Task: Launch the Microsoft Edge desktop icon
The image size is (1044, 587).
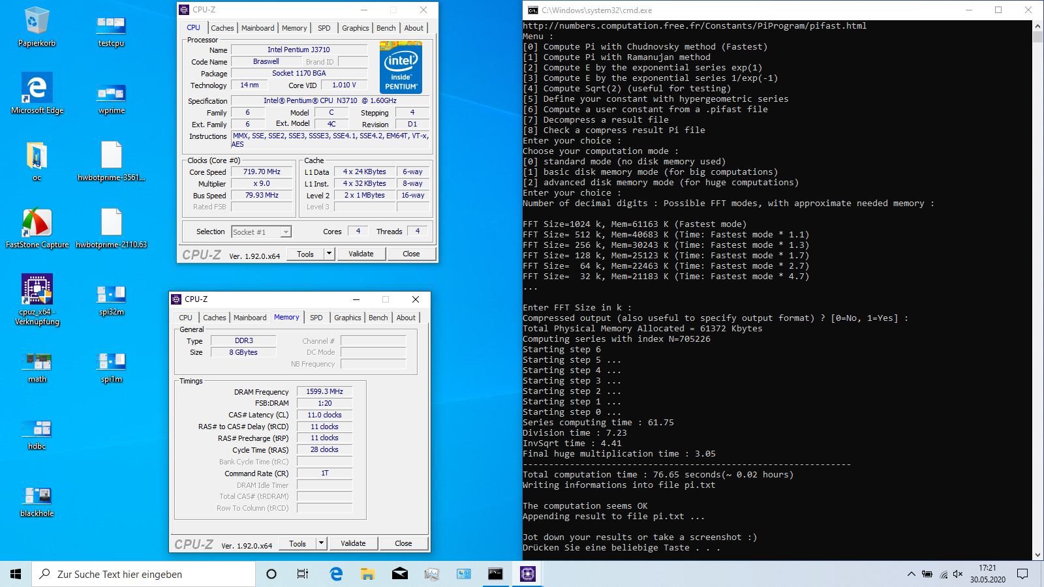Action: [x=37, y=93]
